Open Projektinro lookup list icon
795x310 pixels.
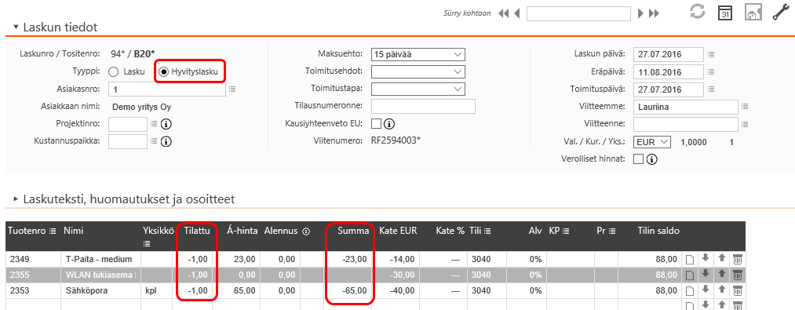point(154,123)
